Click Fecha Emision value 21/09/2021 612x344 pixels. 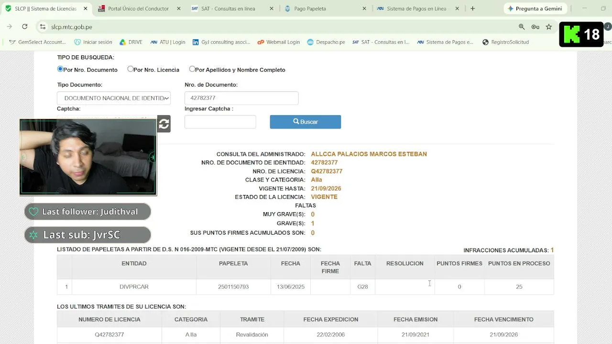coord(415,334)
